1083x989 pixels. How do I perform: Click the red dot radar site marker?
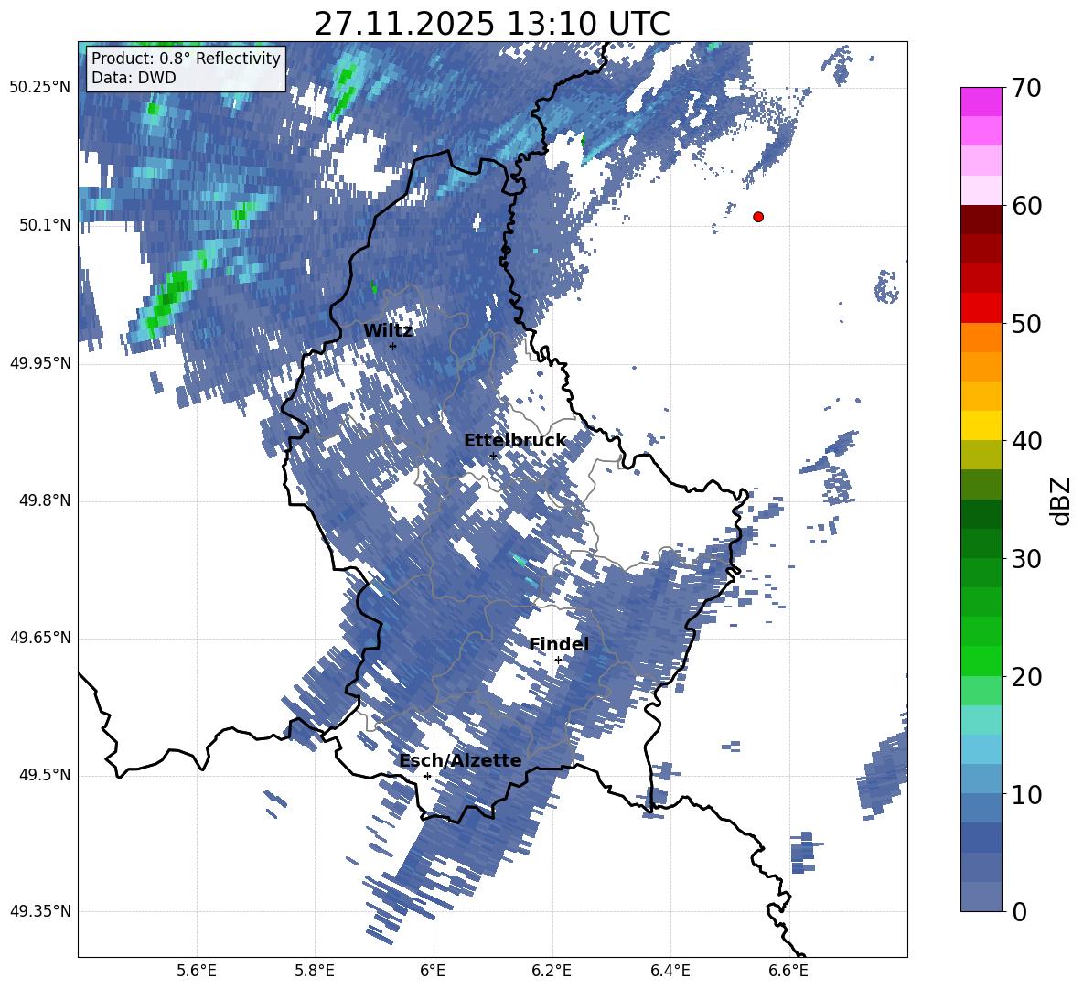[758, 217]
